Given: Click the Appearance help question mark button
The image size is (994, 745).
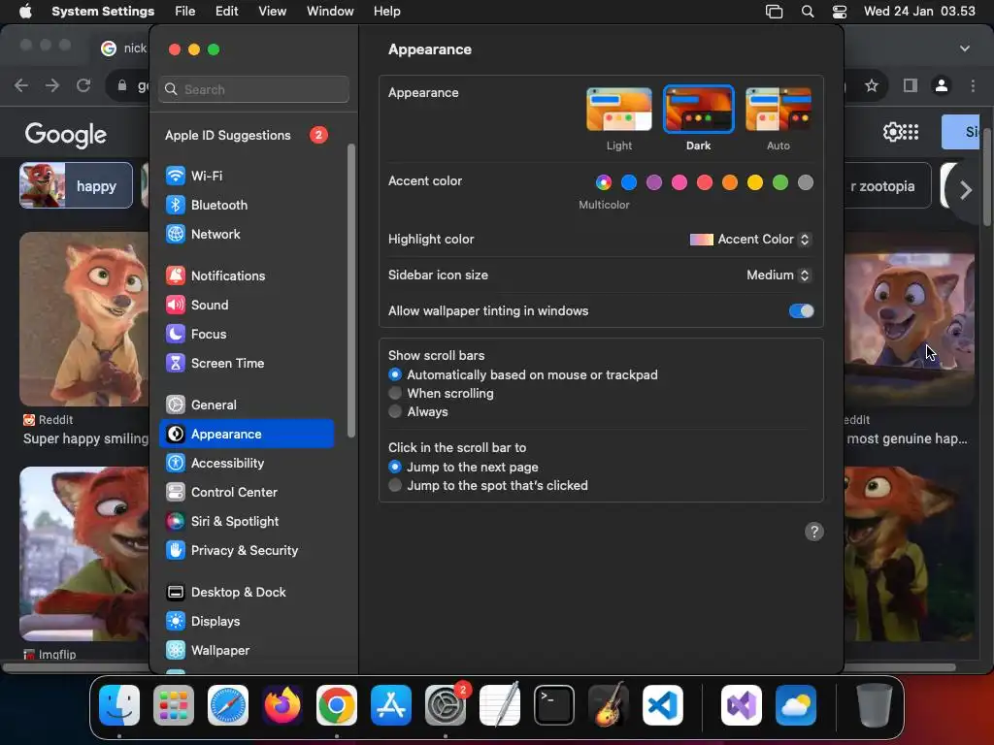Looking at the screenshot, I should point(814,532).
